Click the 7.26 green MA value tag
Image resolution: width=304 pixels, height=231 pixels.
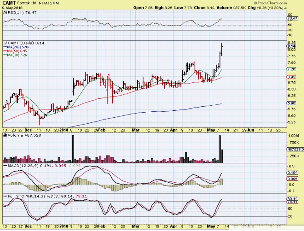click(291, 69)
